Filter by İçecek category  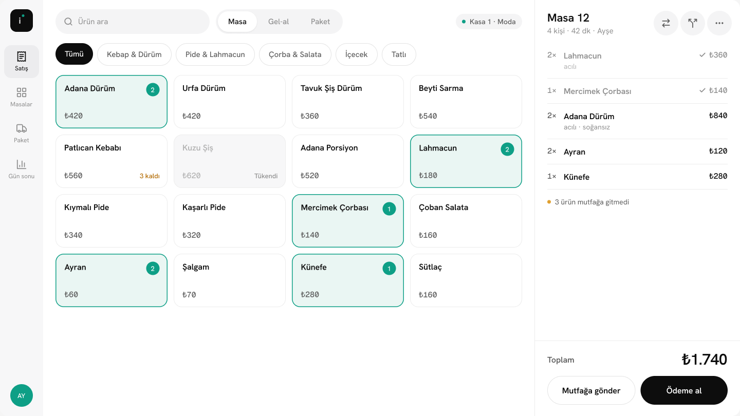(x=357, y=54)
